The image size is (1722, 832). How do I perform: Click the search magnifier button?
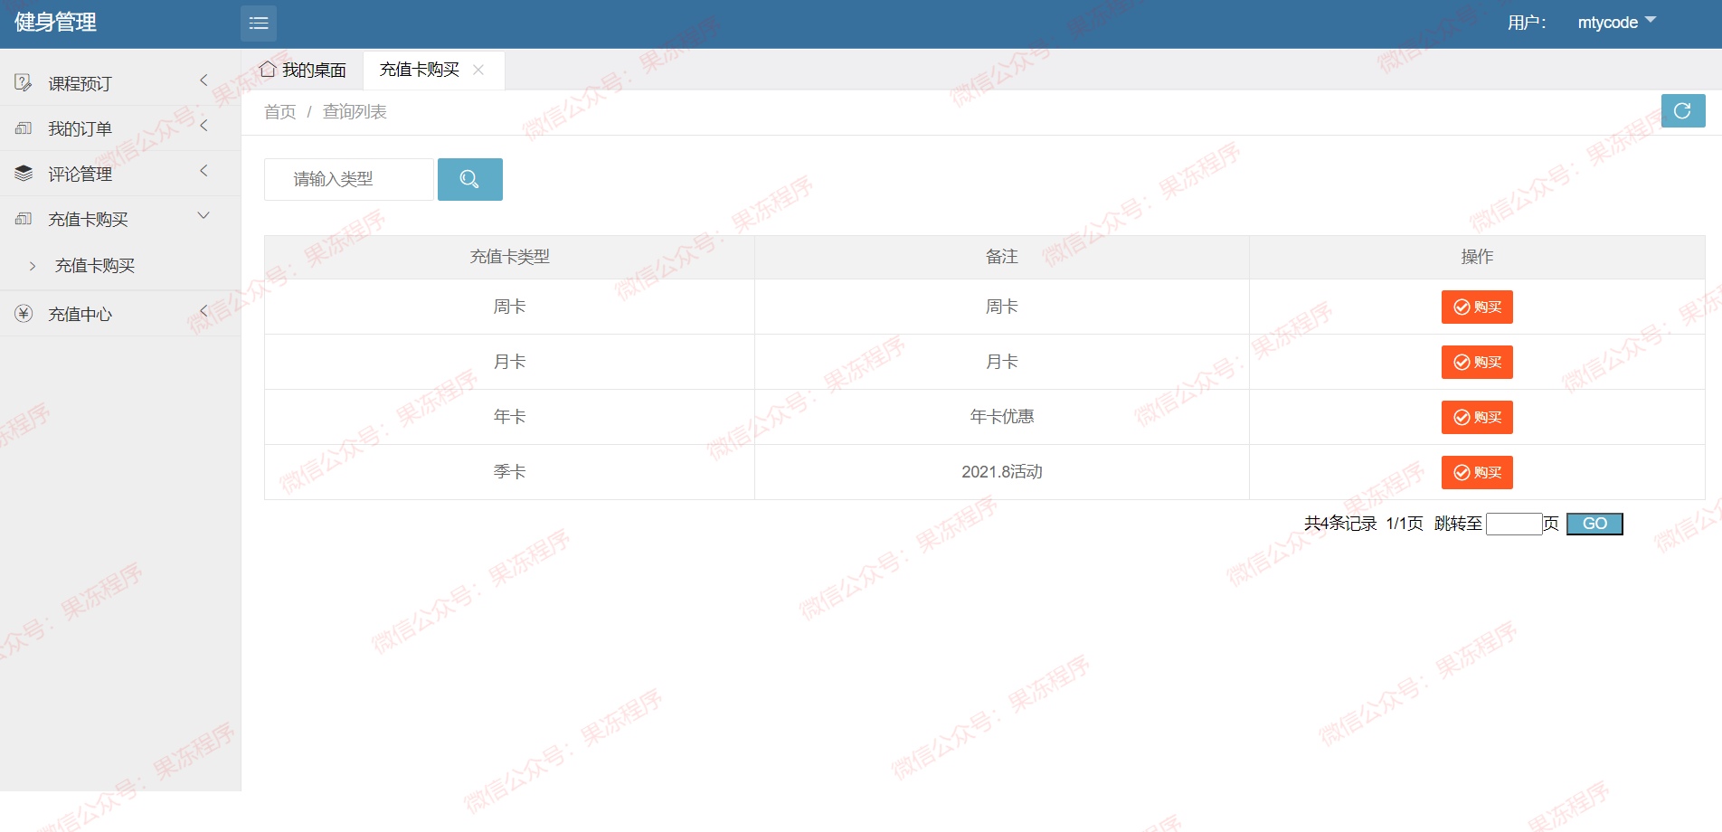469,179
